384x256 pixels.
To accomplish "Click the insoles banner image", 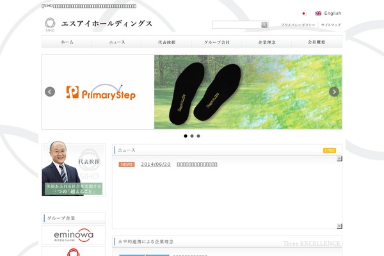I will point(248,92).
